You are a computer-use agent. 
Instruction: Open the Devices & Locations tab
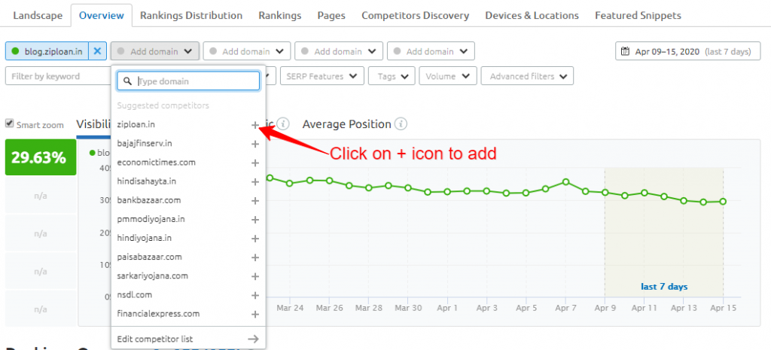click(532, 16)
